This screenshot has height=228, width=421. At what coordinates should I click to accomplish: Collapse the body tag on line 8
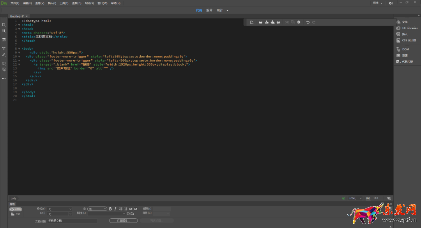19,48
